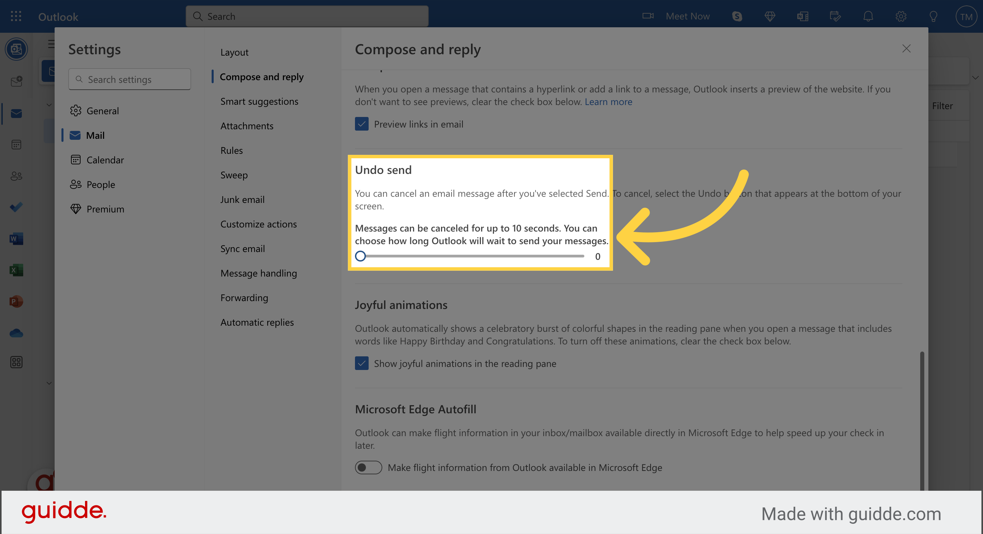The height and width of the screenshot is (534, 983).
Task: Close the Settings dialog
Action: coord(906,48)
